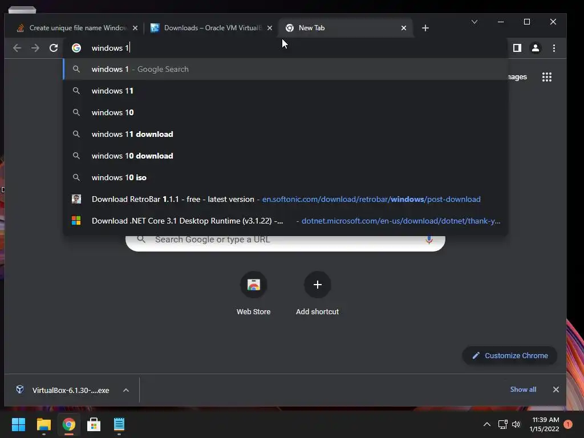Expand VirtualBox download options arrow

pos(126,390)
